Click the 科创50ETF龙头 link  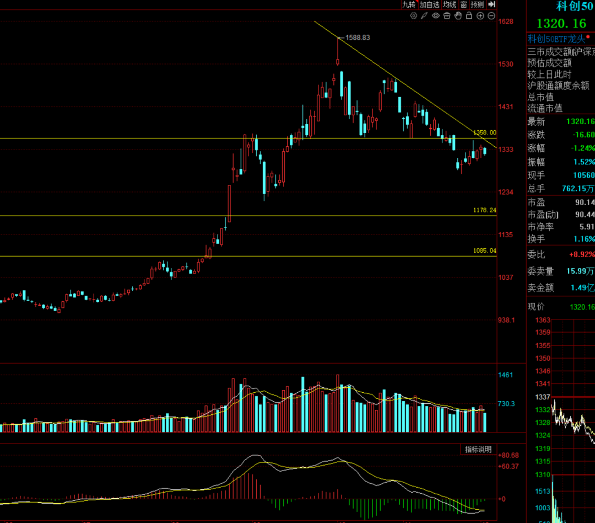[556, 39]
